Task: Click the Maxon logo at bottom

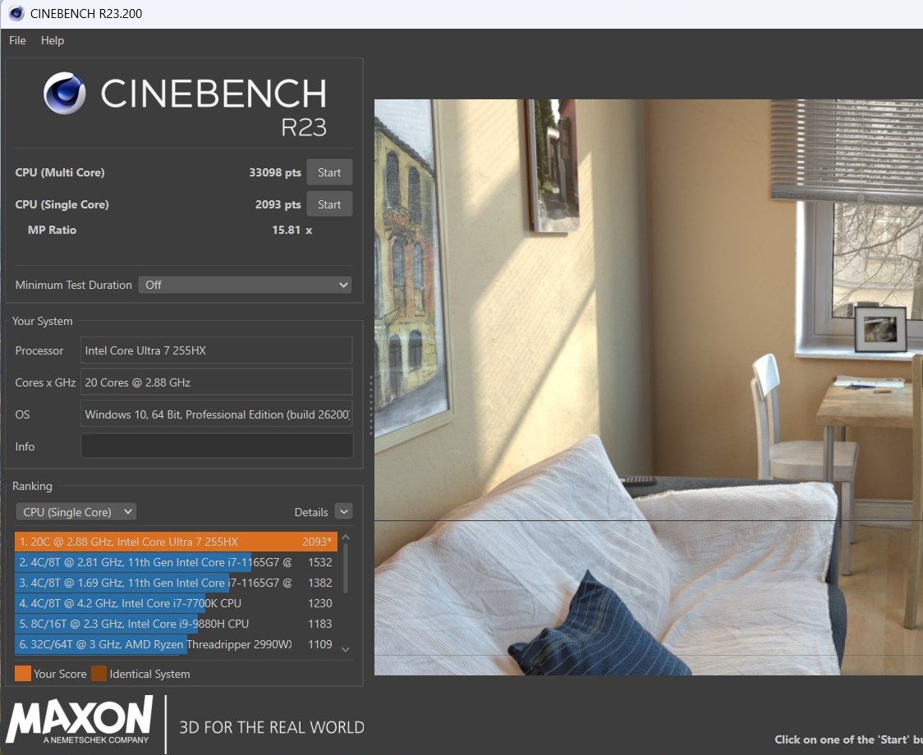Action: coord(79,721)
